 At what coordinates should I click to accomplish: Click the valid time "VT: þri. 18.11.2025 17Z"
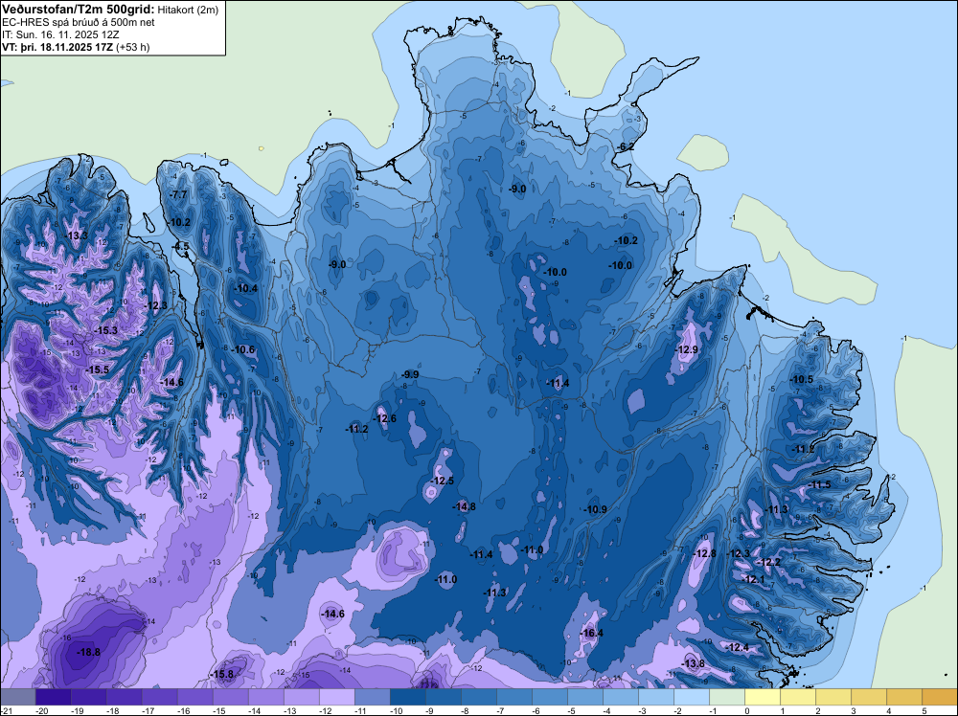pos(57,47)
